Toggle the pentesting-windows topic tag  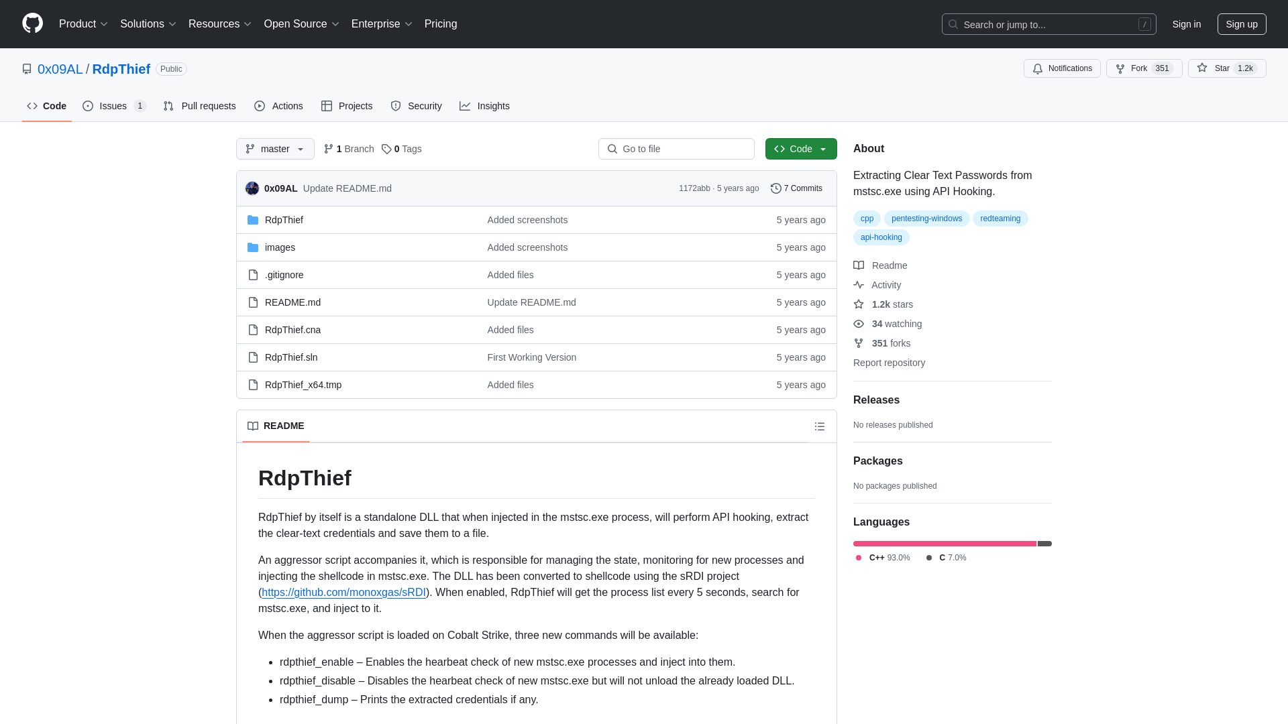click(926, 219)
